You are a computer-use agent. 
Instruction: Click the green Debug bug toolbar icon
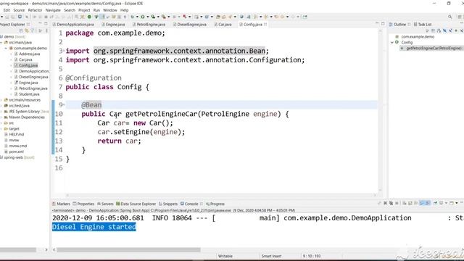click(x=132, y=17)
